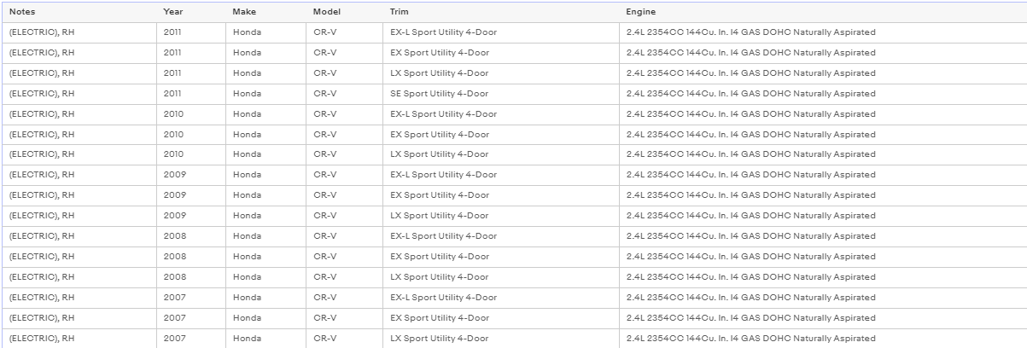Click the 2010 EX-L Sport Utility trim cell
Image resolution: width=1027 pixels, height=348 pixels.
click(x=501, y=114)
